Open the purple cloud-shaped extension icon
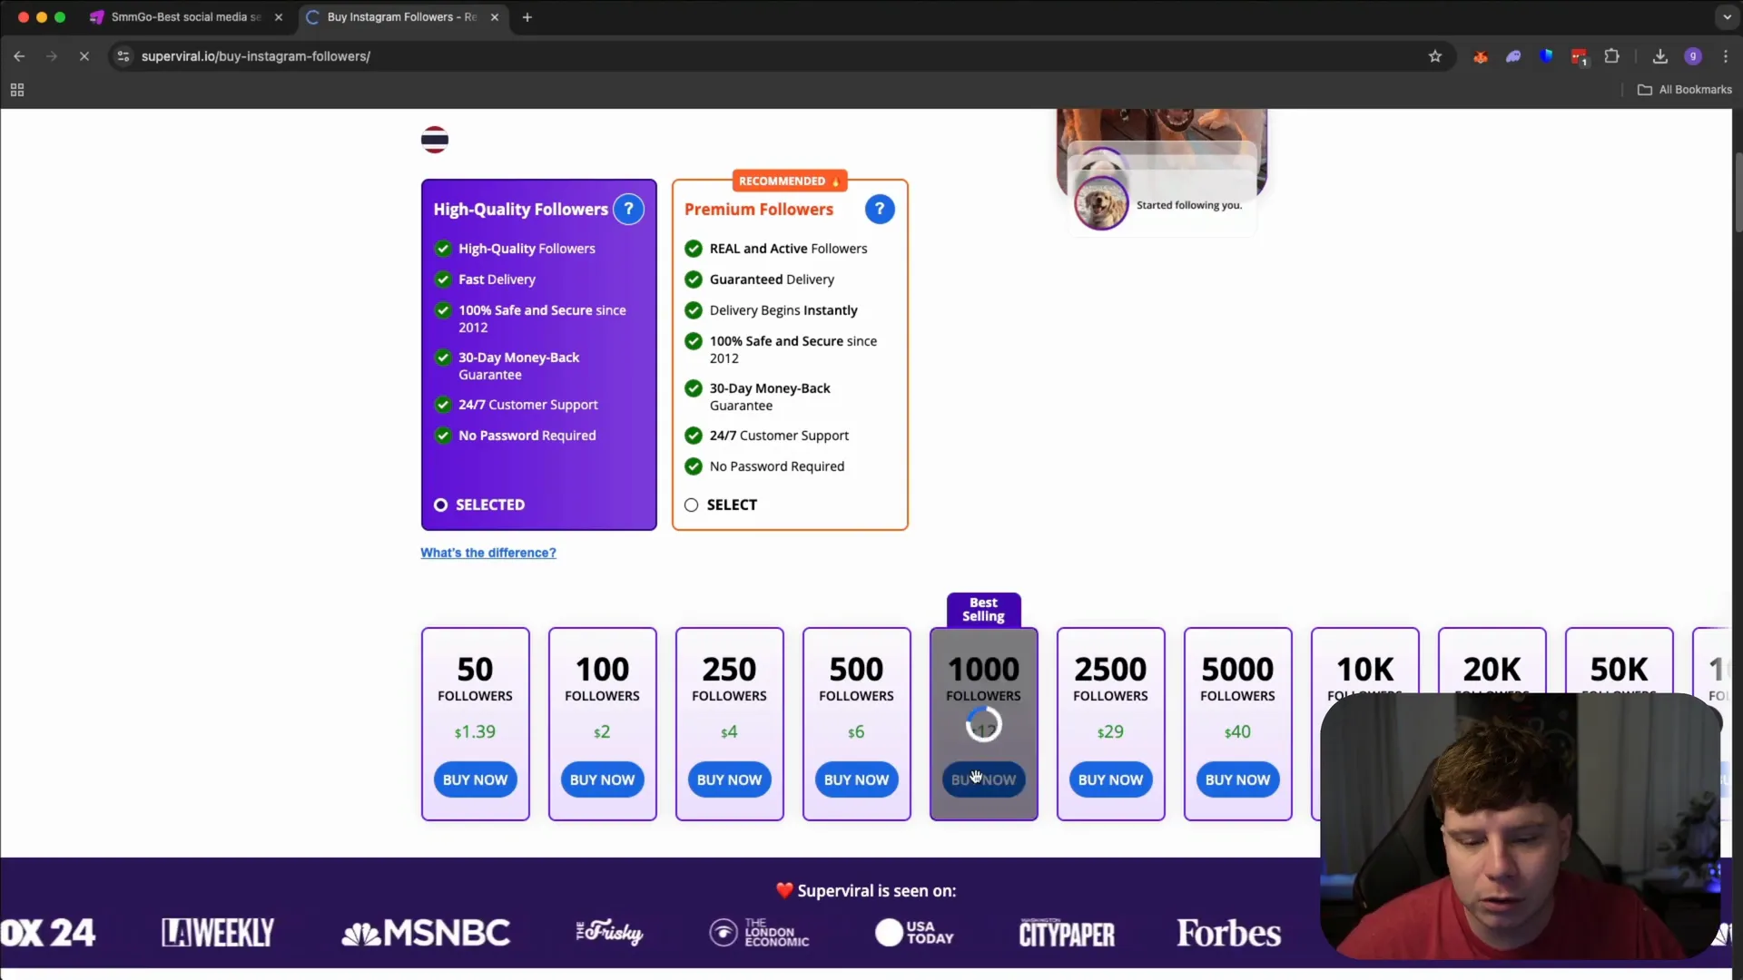The height and width of the screenshot is (980, 1743). (1513, 56)
